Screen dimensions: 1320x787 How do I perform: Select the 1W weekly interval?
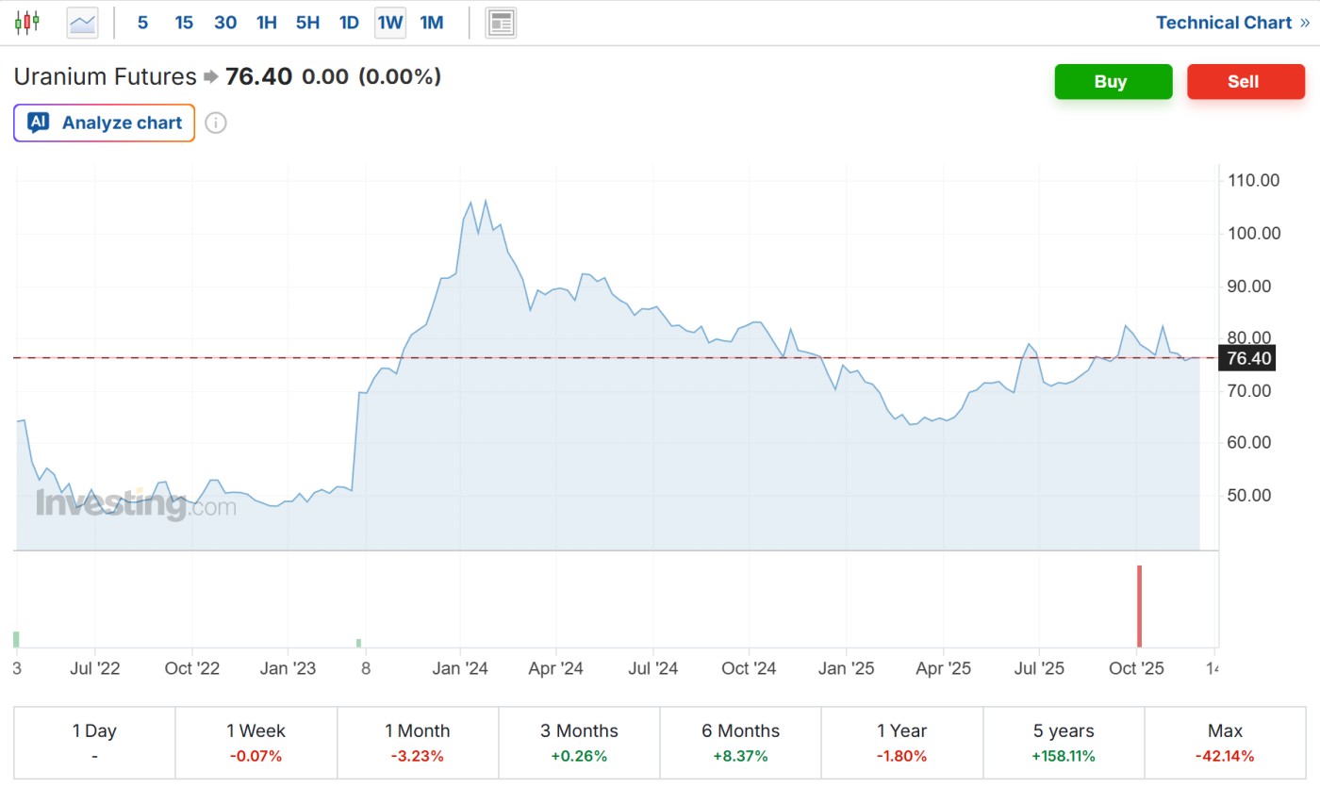[x=390, y=23]
